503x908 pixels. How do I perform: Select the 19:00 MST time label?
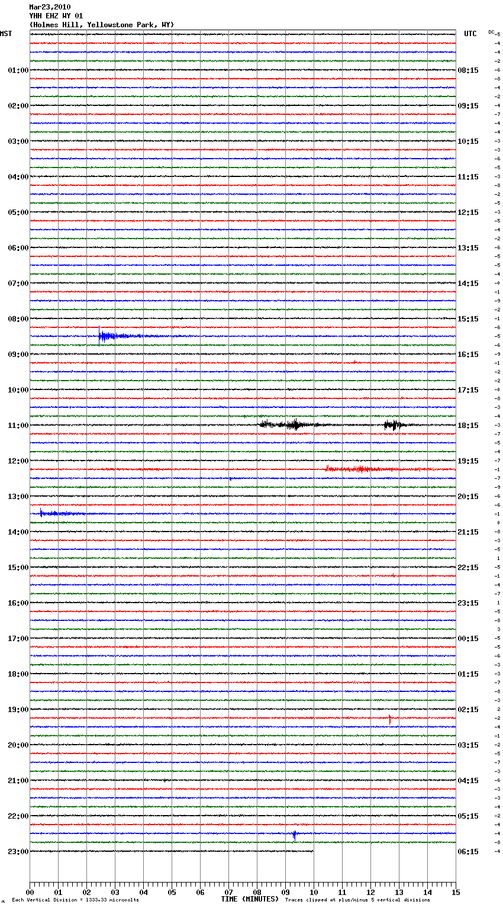(18, 710)
